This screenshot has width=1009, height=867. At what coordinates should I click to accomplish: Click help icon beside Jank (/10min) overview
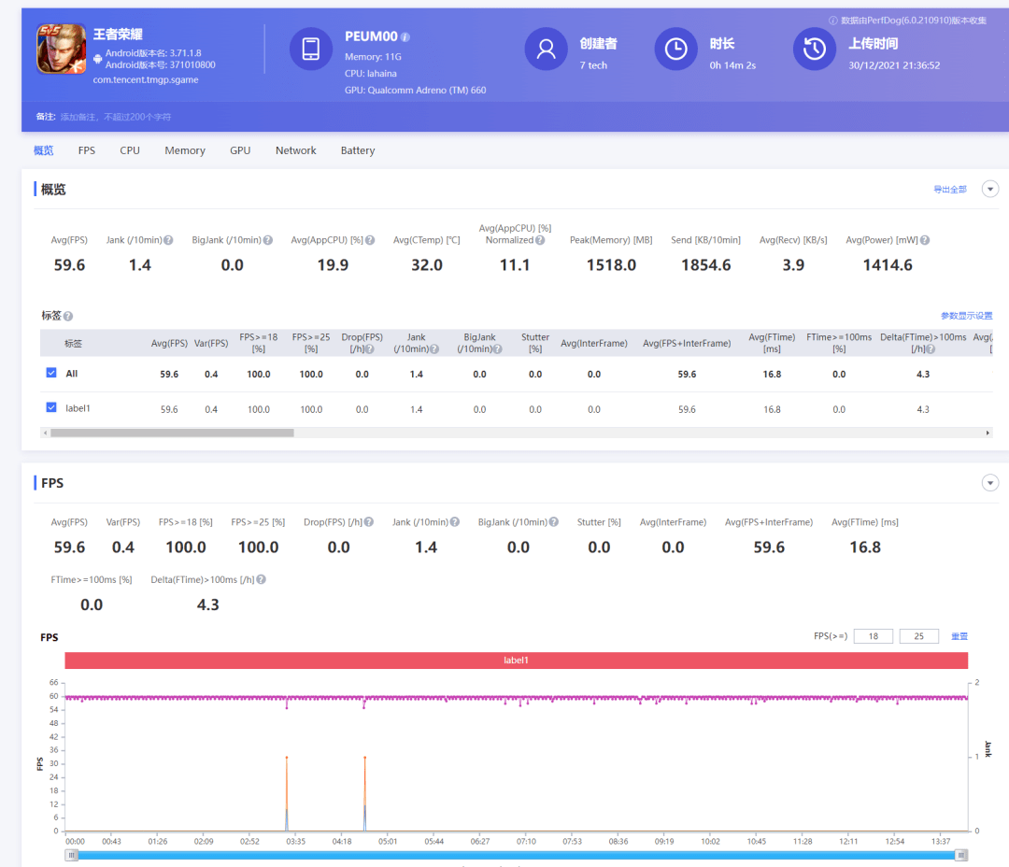(x=168, y=240)
